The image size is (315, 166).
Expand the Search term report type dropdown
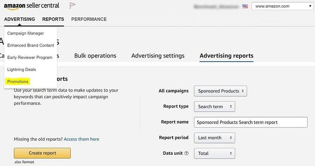tap(214, 107)
